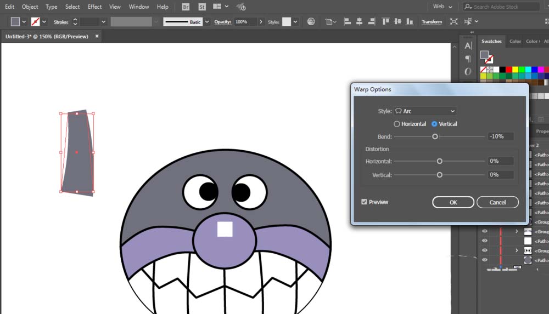This screenshot has height=314, width=549.
Task: Select the Vertical radio button
Action: (434, 124)
